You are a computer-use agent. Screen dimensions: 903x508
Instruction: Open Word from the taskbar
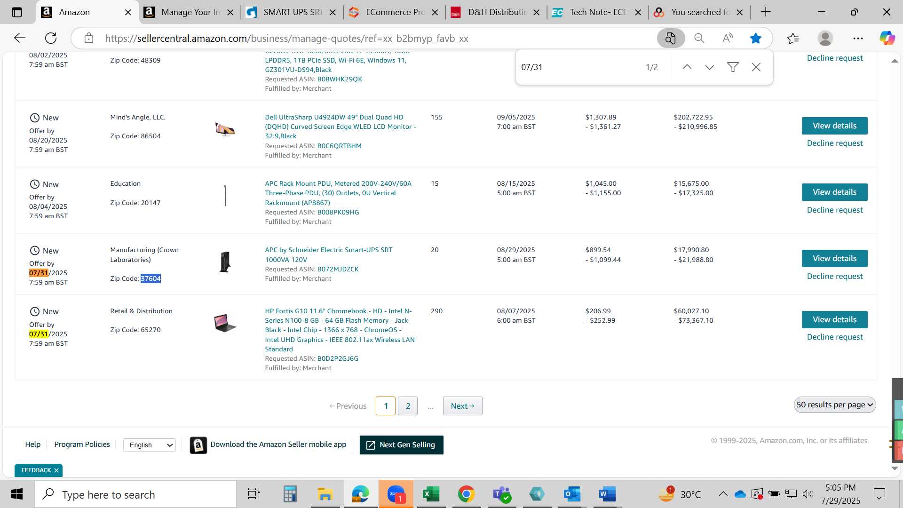(607, 494)
